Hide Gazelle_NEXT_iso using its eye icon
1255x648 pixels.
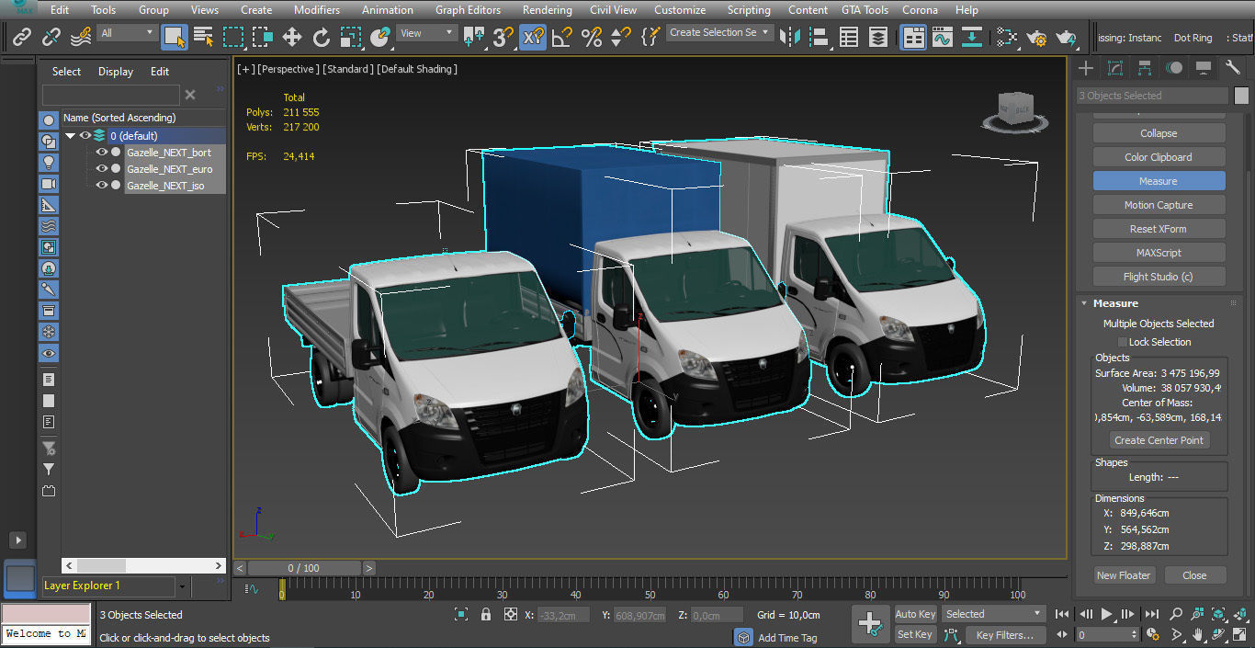pyautogui.click(x=101, y=186)
